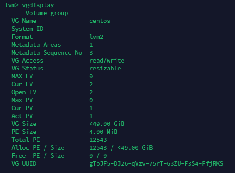Click the Metadata Areas label

[x=36, y=44]
